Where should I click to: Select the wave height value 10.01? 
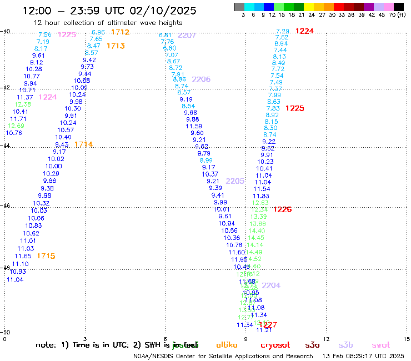pos(222,209)
